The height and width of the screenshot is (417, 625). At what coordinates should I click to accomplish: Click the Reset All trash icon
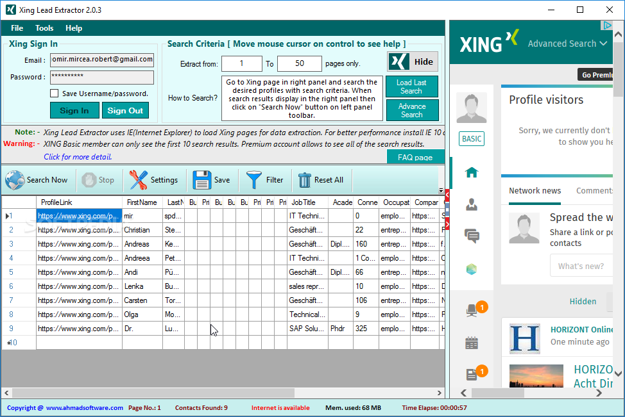pyautogui.click(x=305, y=180)
